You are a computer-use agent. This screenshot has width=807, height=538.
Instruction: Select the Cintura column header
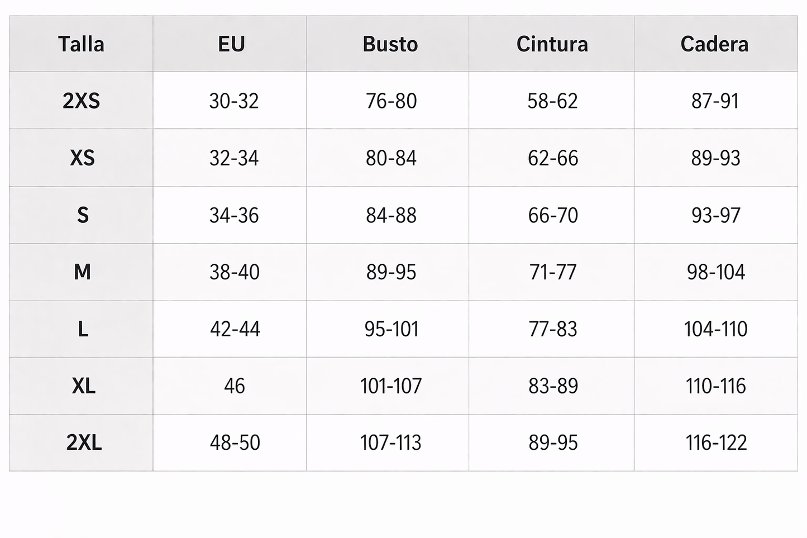point(552,44)
